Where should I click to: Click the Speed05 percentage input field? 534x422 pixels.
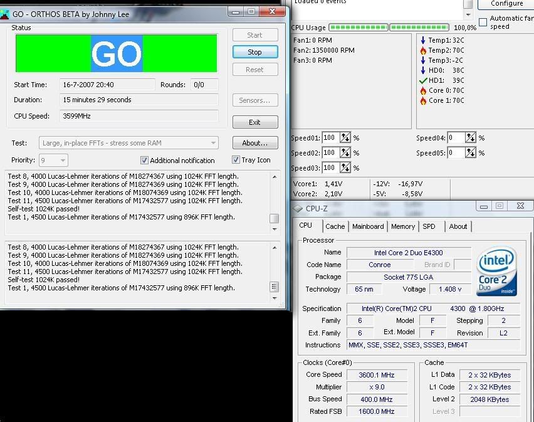(x=456, y=152)
